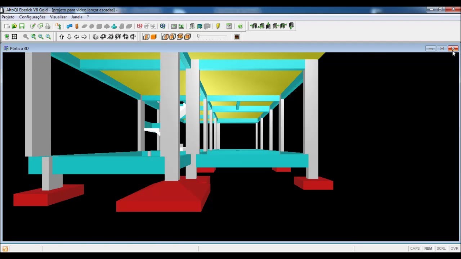This screenshot has height=259, width=461.
Task: Click the New project icon
Action: (x=7, y=26)
